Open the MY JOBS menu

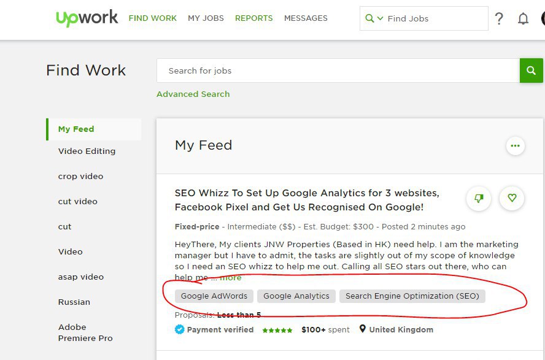click(x=206, y=18)
